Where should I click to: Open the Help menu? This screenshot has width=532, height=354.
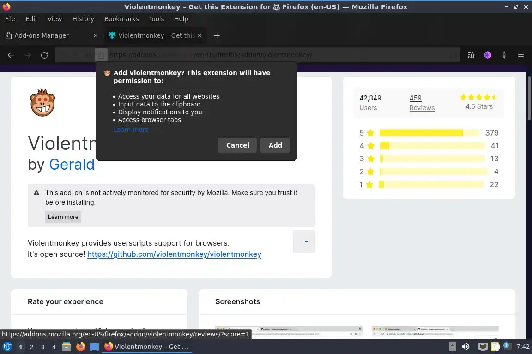[181, 19]
